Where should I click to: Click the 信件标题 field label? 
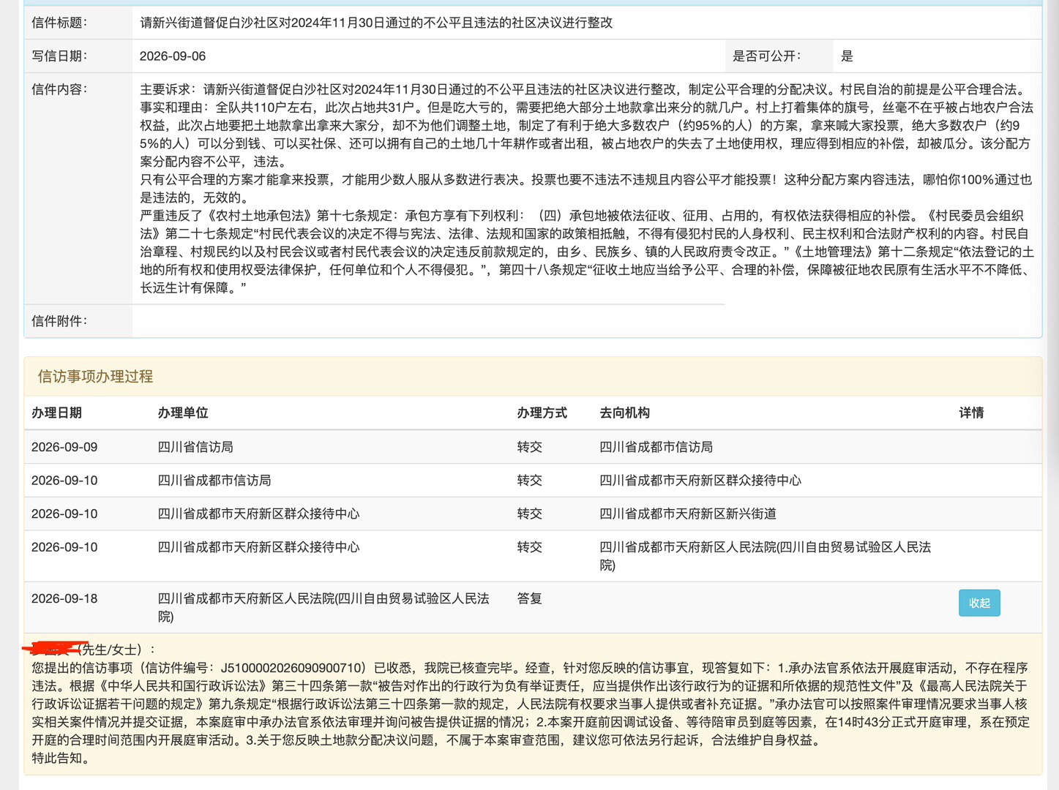click(x=59, y=23)
